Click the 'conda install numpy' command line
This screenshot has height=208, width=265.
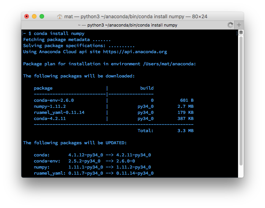59,33
